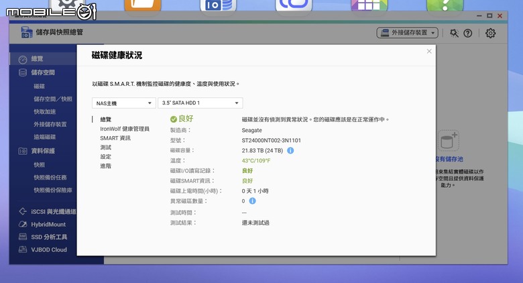Click the capacity value 21.83 TB (24 TB)
Viewport: 523px width, 283px height.
(262, 150)
